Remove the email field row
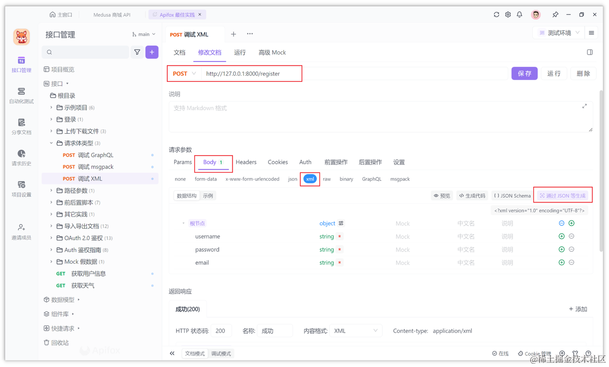The image size is (609, 367). click(571, 263)
